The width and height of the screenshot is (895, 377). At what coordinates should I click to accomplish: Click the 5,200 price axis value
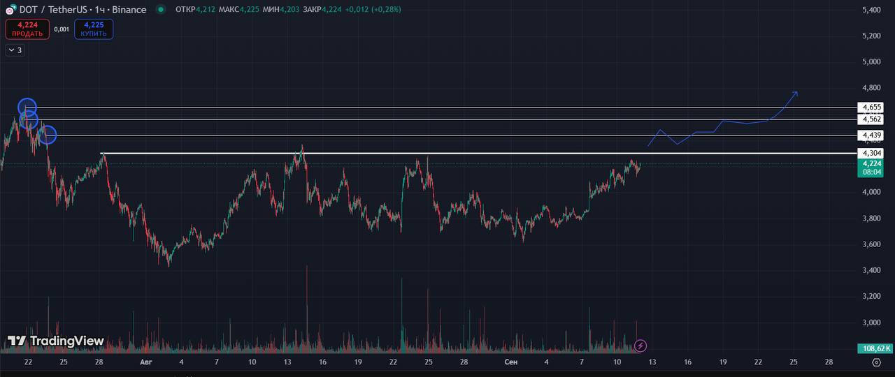(x=871, y=36)
